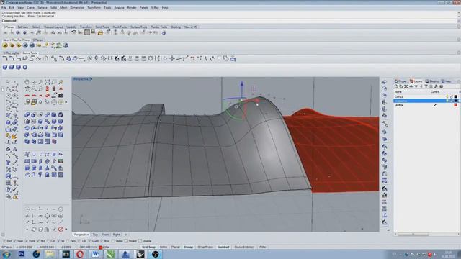Click the New Layer icon in Layers panel
Screen dimensions: 461x259
396,86
